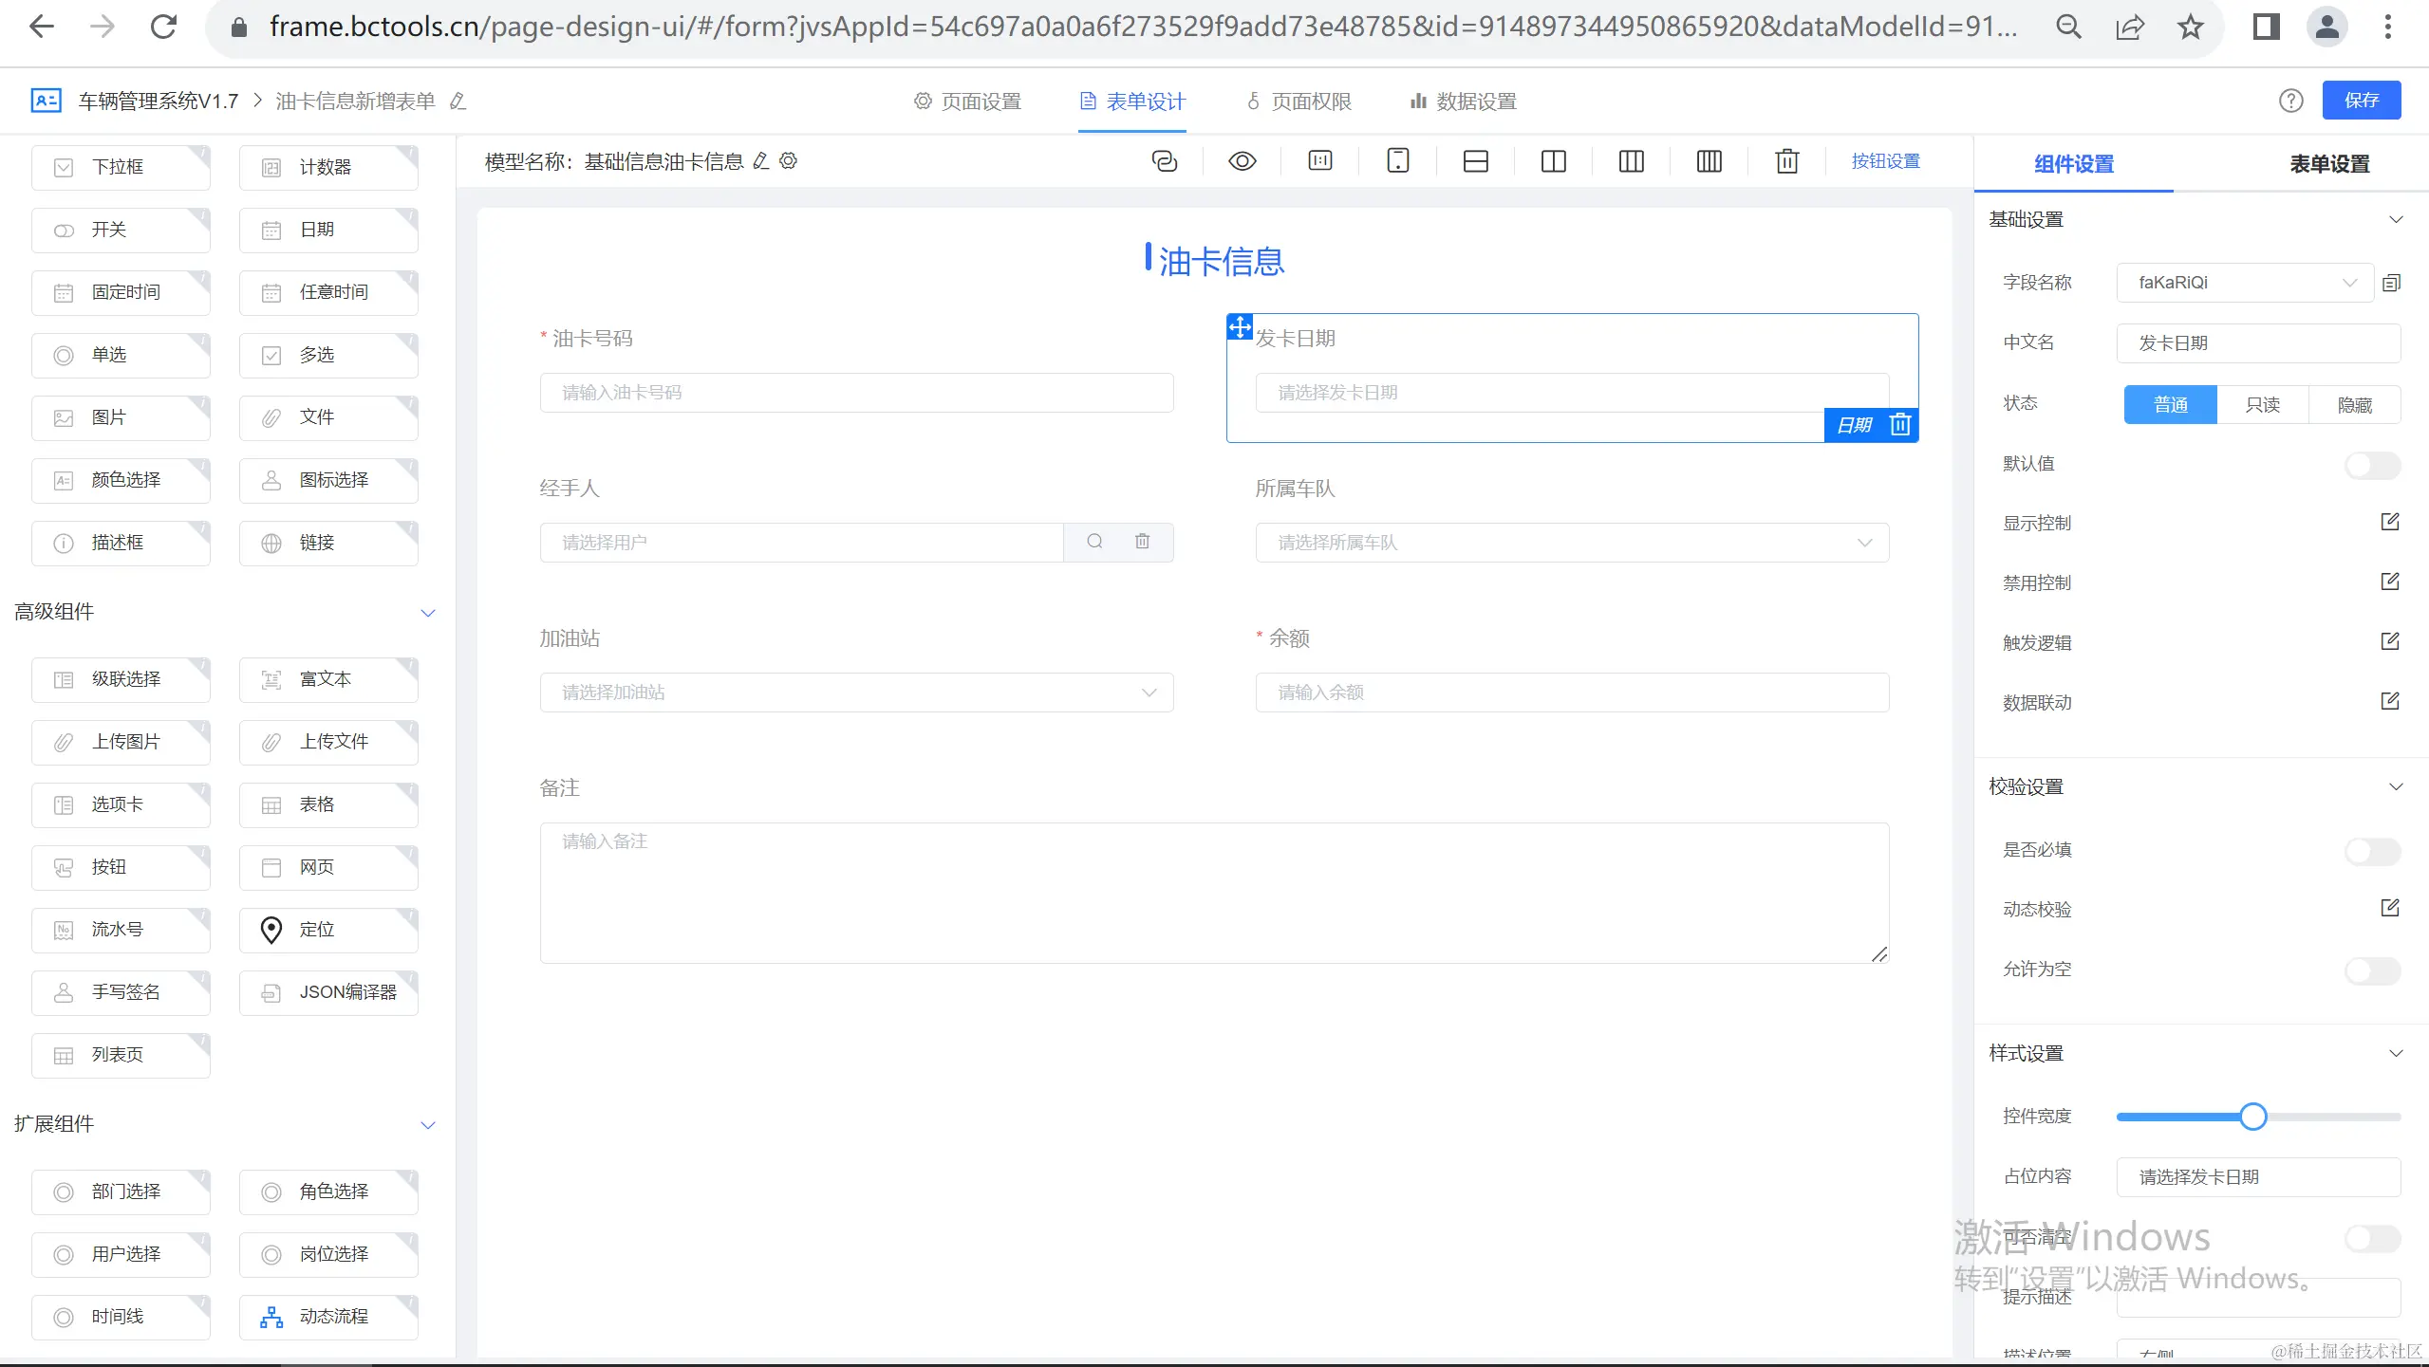
Task: Open the 触发逻辑 edit icon
Action: point(2390,641)
